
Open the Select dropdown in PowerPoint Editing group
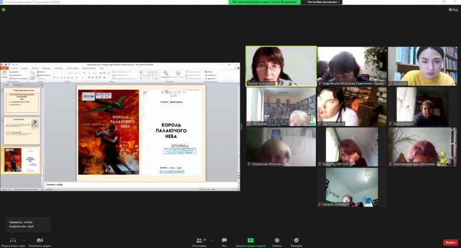click(x=211, y=79)
